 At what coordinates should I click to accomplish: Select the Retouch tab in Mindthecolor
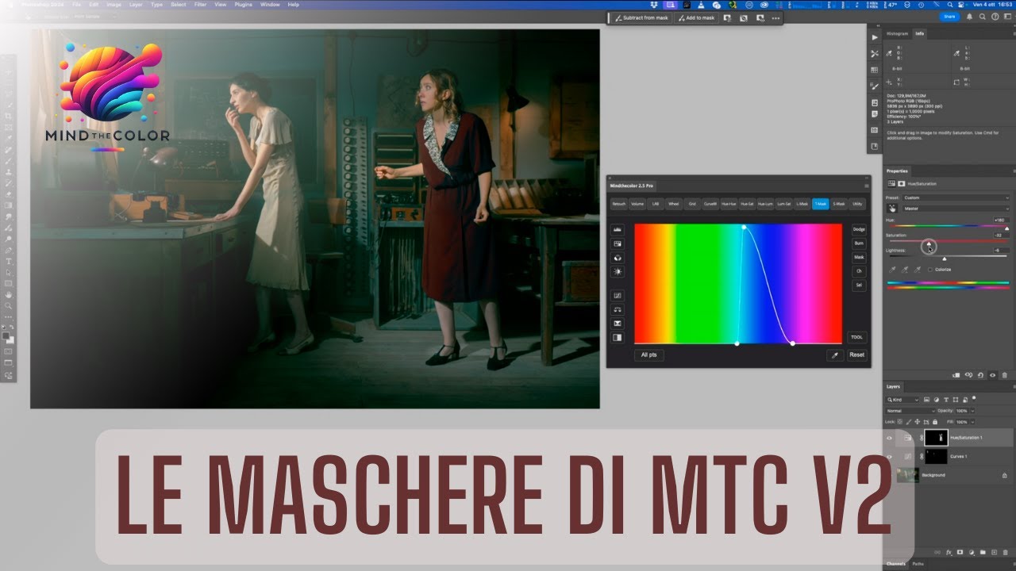(619, 204)
